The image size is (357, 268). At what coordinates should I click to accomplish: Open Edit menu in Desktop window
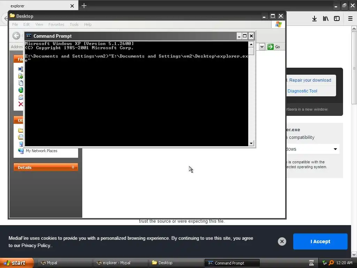click(x=26, y=24)
